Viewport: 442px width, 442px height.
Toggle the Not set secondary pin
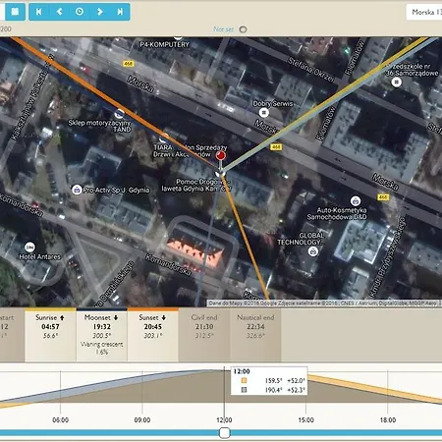243,29
